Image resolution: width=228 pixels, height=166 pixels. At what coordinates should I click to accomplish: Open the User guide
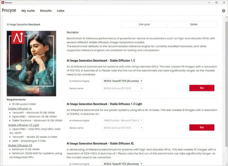(145, 24)
